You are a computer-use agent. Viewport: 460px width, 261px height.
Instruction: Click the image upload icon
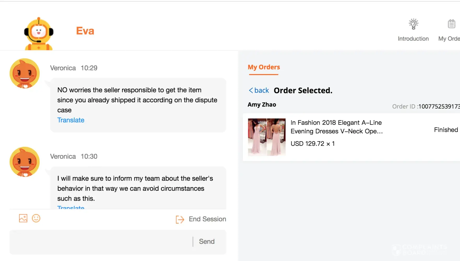coord(23,218)
